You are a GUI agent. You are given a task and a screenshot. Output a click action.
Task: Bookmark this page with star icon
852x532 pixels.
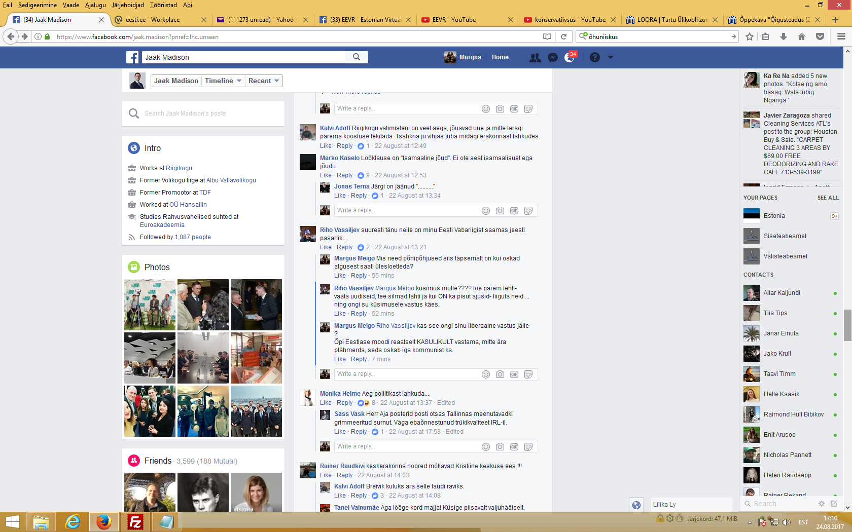pyautogui.click(x=750, y=36)
